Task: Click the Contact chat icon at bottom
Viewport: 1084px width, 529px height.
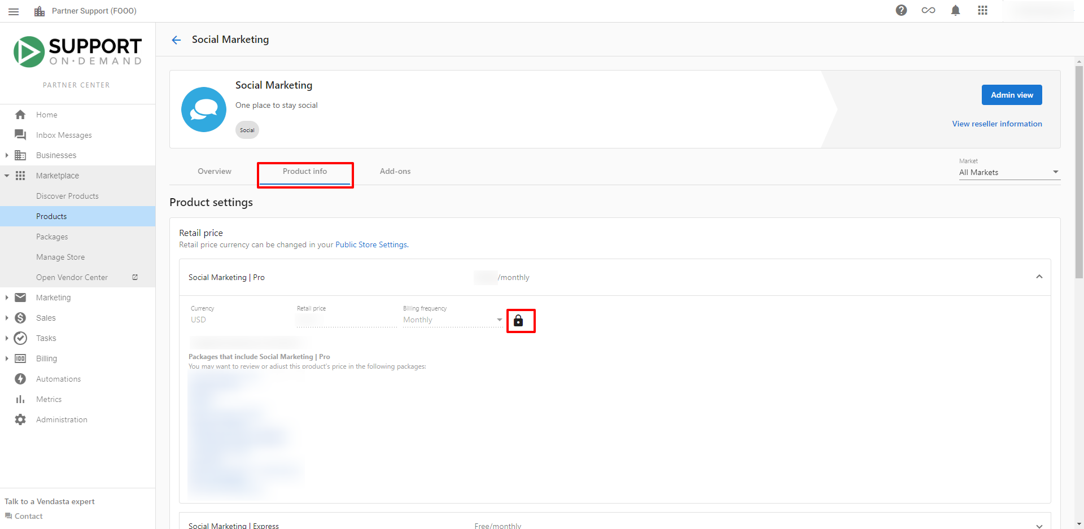Action: [8, 516]
